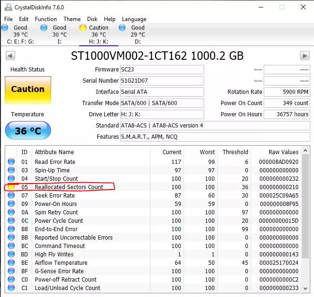Select the Caution disk H: J: K:
Image resolution: width=314 pixels, height=297 pixels.
click(x=98, y=35)
